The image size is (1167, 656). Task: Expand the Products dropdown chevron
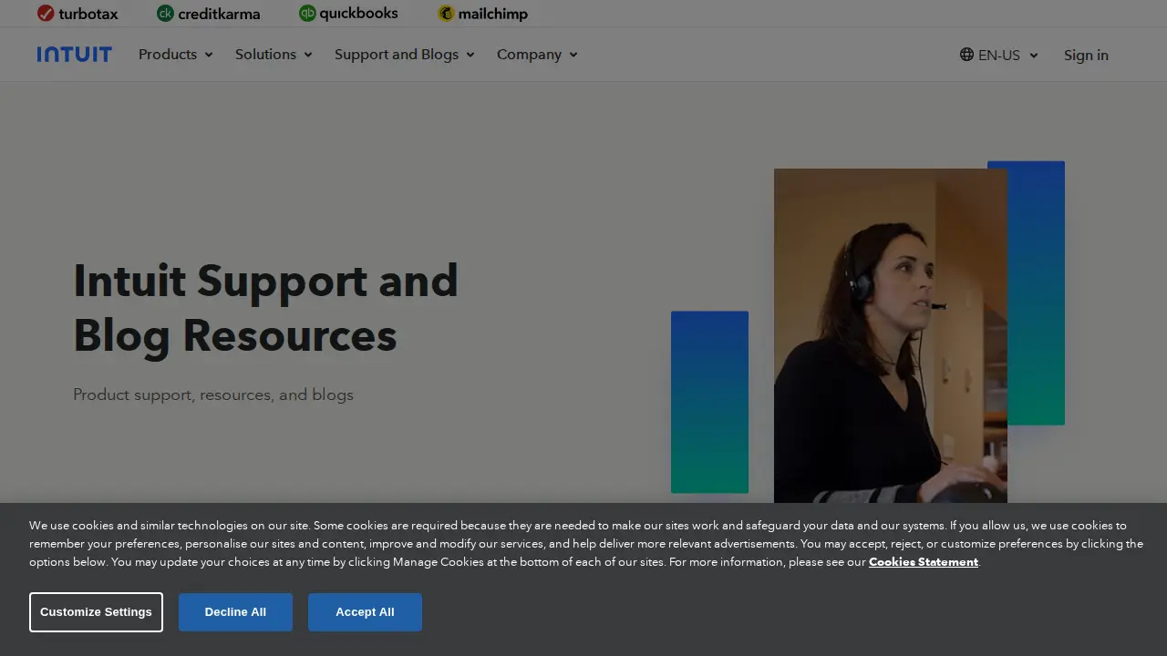tap(209, 55)
